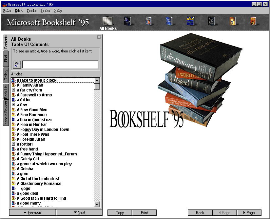Select 'A Fool There Was' article
This screenshot has height=219, width=270.
coord(33,134)
